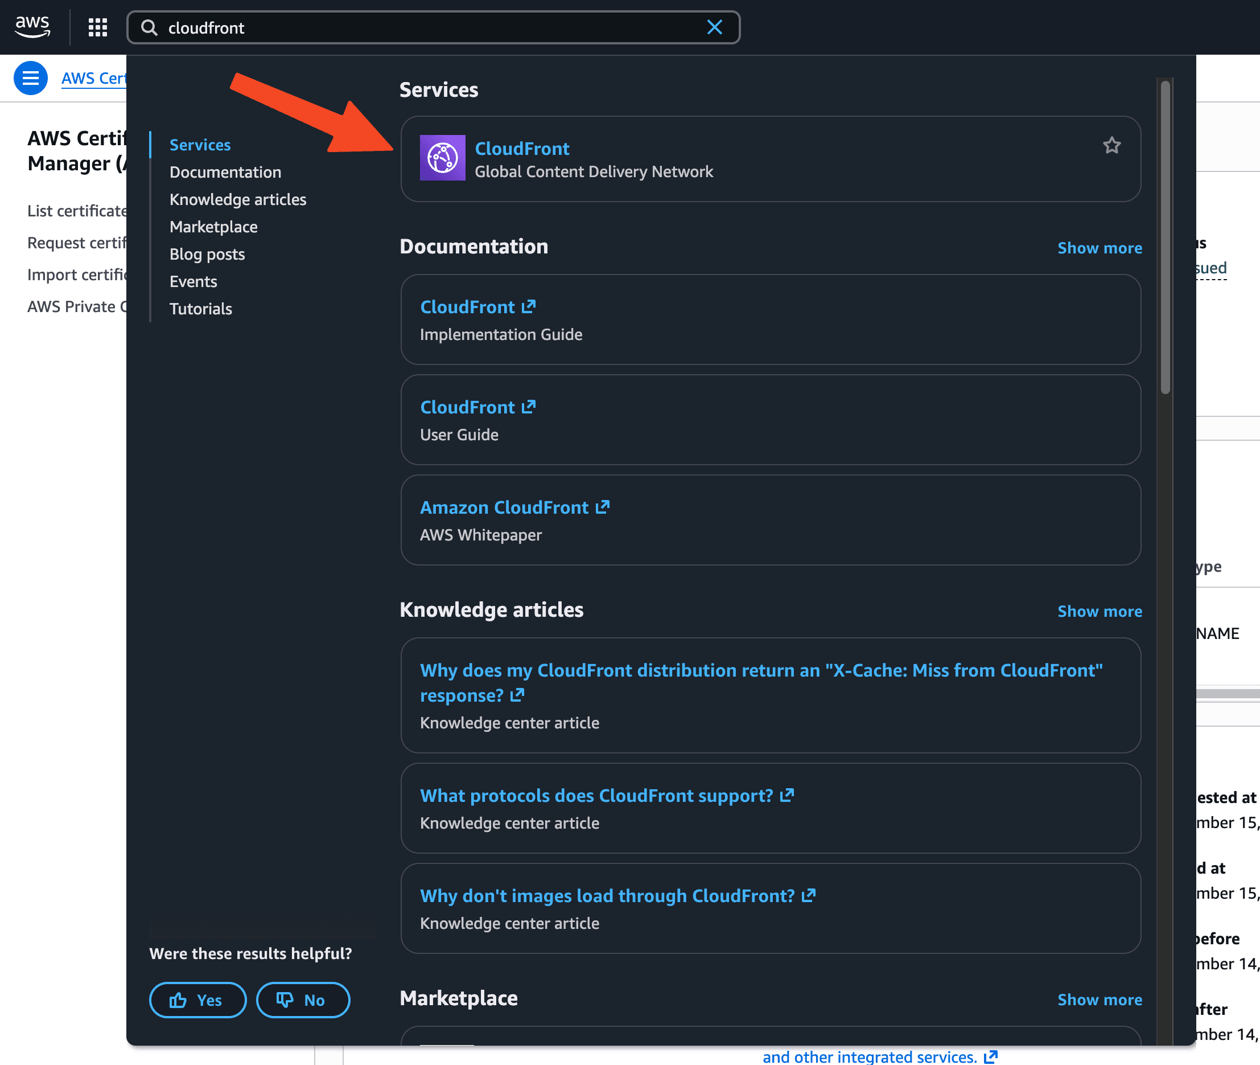The width and height of the screenshot is (1260, 1065).
Task: Select the Documentation filter in the sidebar
Action: (225, 172)
